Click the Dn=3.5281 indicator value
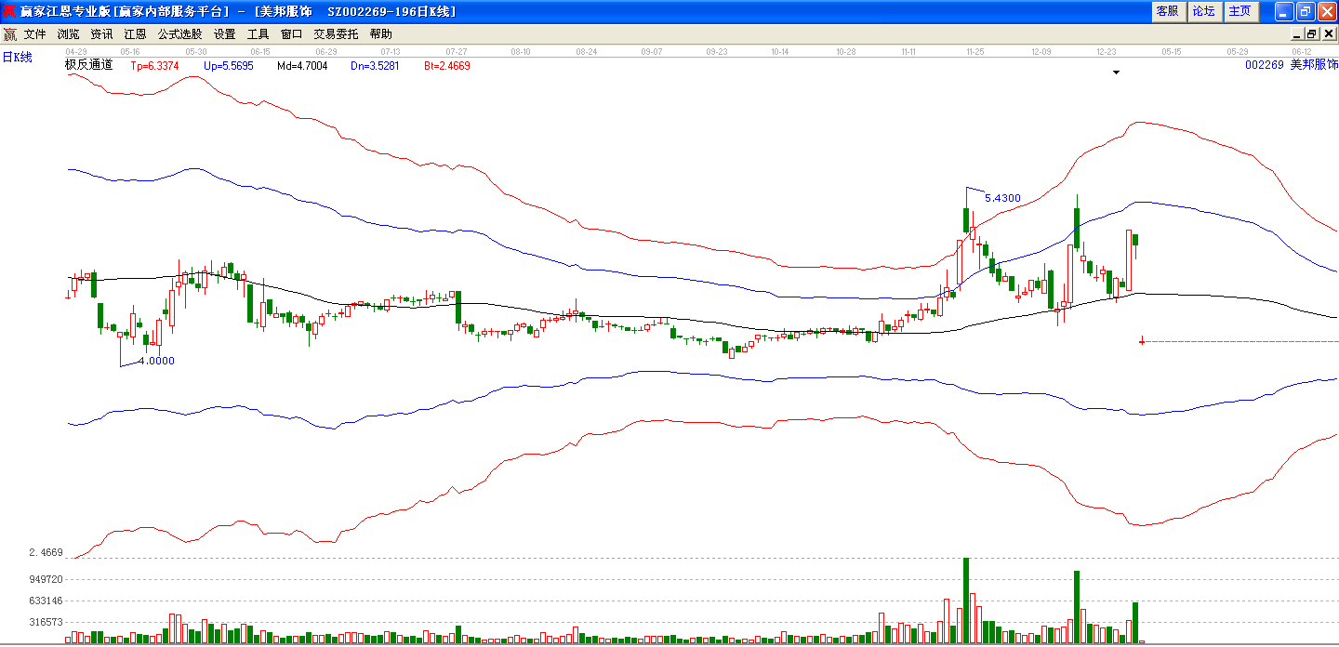This screenshot has width=1339, height=647. click(x=375, y=66)
